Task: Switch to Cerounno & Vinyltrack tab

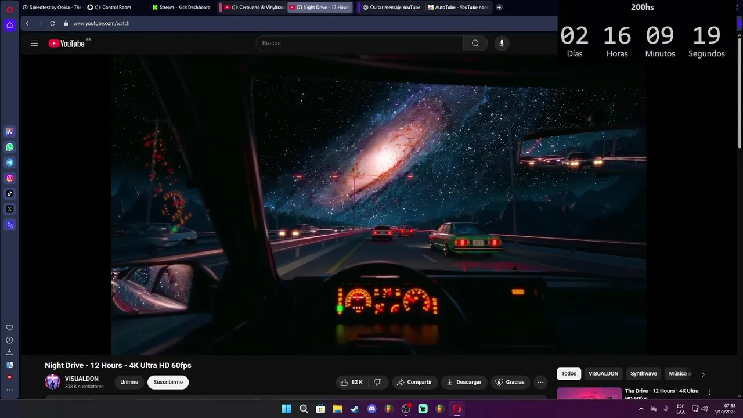Action: click(x=254, y=8)
